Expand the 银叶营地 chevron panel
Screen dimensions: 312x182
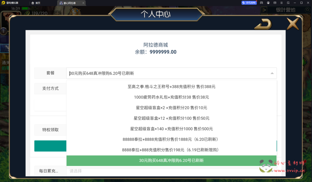click(264, 9)
